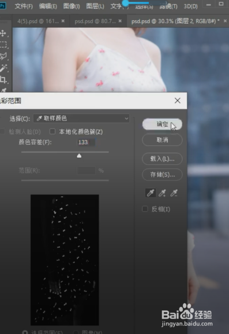This screenshot has width=229, height=334.
Task: Open the 文字 menu
Action: click(x=119, y=6)
